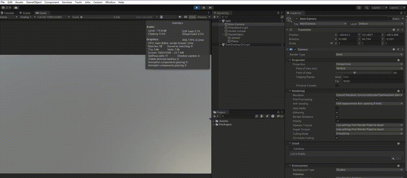Add a camera to Stack list

coord(394,158)
